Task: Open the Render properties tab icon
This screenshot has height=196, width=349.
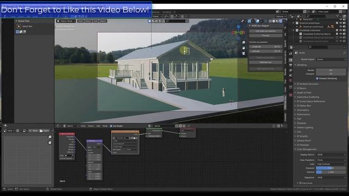Action: tap(291, 60)
